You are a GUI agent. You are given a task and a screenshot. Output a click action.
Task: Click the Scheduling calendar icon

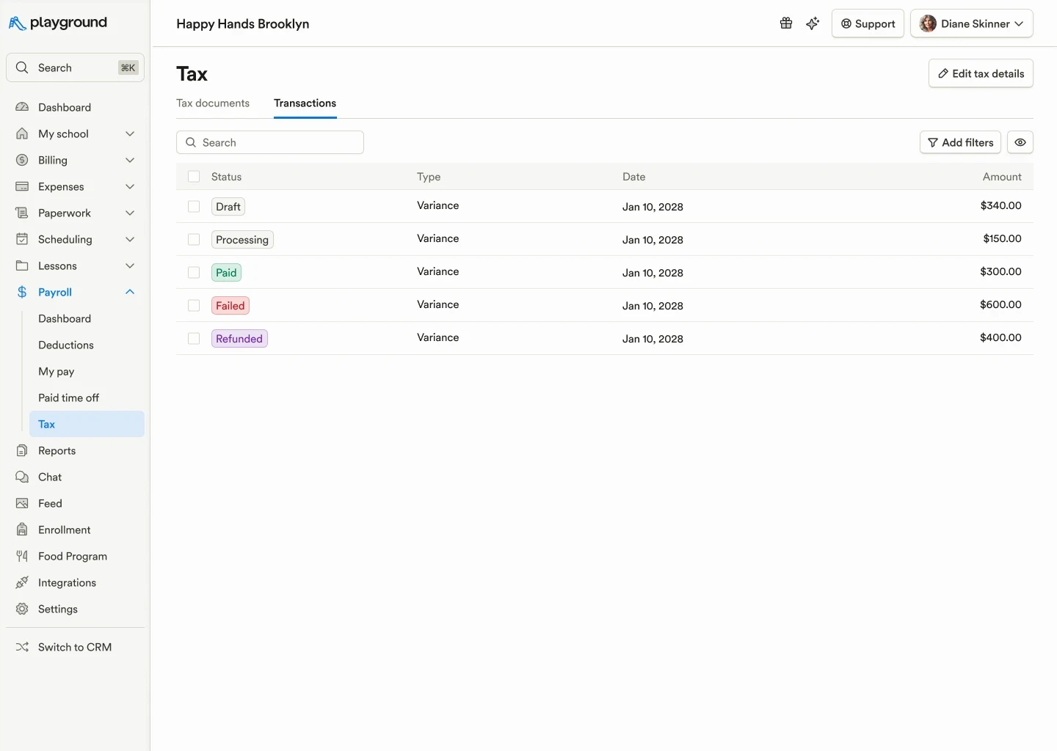(x=22, y=239)
